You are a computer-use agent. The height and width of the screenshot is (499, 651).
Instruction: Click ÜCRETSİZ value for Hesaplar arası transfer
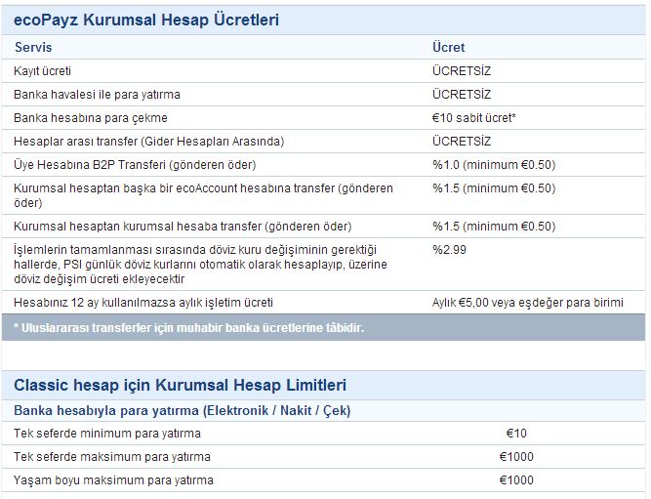coord(462,142)
